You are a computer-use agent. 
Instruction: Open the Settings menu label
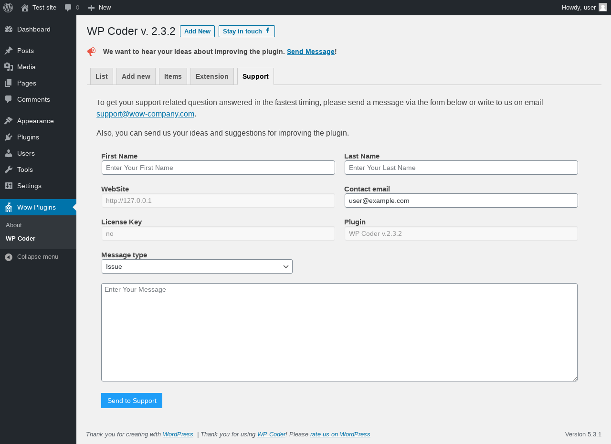click(29, 186)
